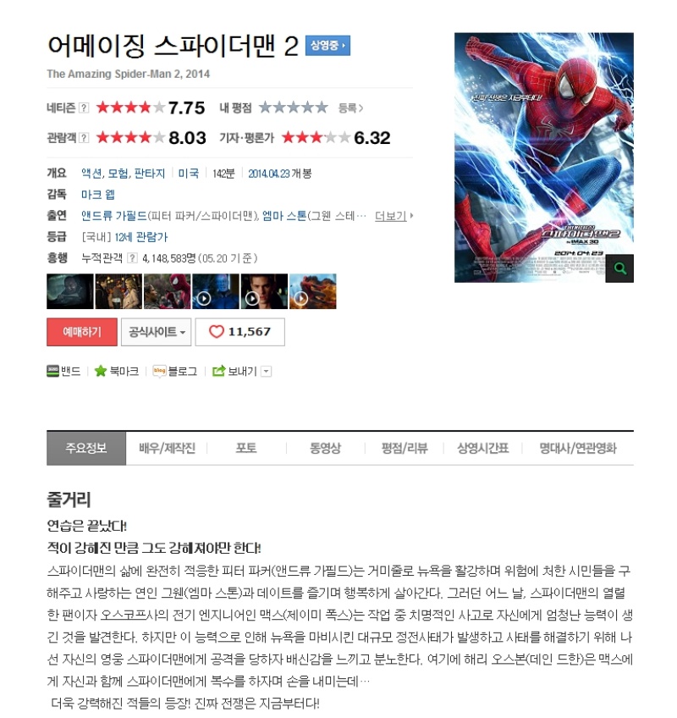Click the magnifier icon on the poster
Image resolution: width=677 pixels, height=718 pixels.
(619, 268)
